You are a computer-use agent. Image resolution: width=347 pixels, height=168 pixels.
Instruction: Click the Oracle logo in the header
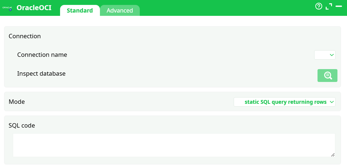tap(7, 8)
